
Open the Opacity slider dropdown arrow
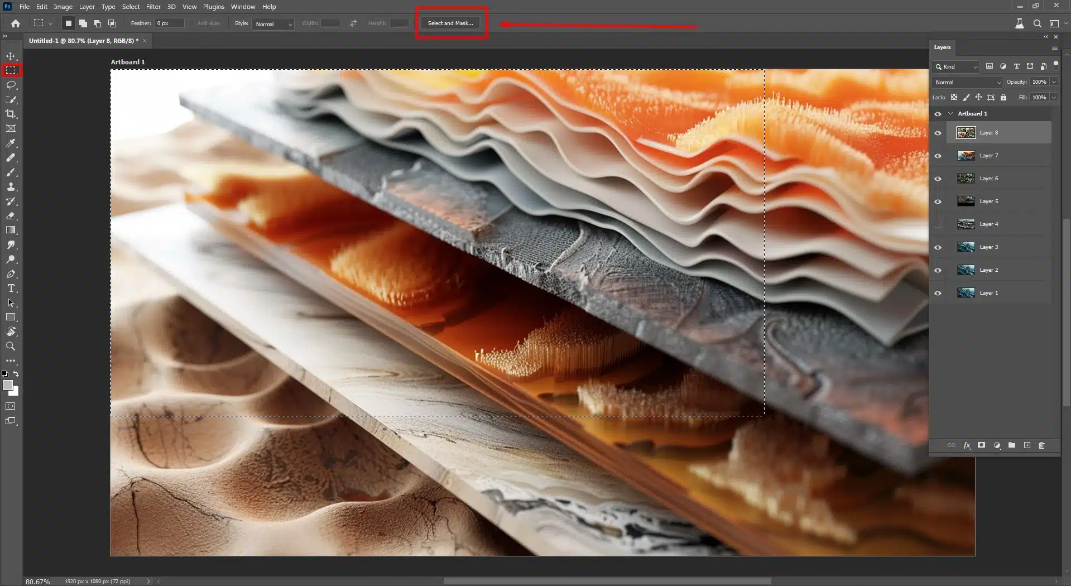pos(1054,82)
